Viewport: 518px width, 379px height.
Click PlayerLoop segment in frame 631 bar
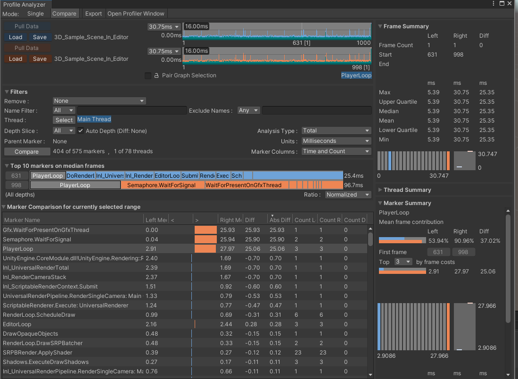coord(48,175)
